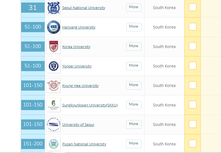Tick compare checkbox for Korea University
This screenshot has width=221, height=153.
[192, 46]
